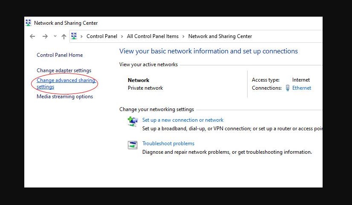This screenshot has width=352, height=205.
Task: Click the Network and Sharing Center title bar icon
Action: pyautogui.click(x=29, y=23)
